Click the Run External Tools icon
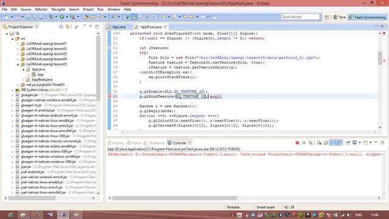Image resolution: width=389 pixels, height=219 pixels. [x=72, y=17]
